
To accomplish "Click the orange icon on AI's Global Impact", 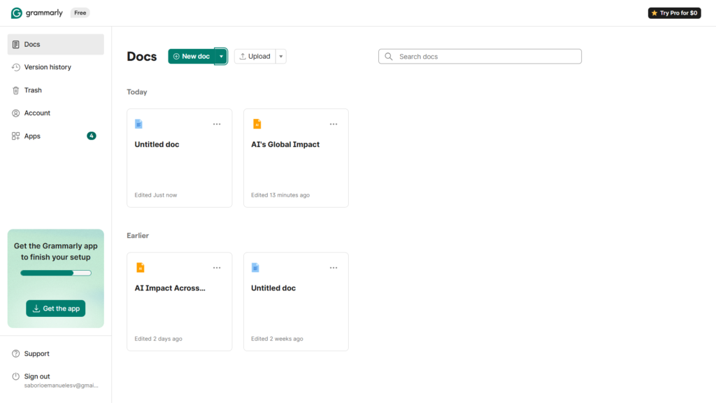I will (257, 124).
